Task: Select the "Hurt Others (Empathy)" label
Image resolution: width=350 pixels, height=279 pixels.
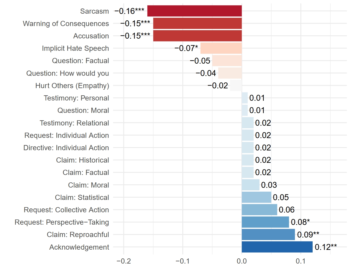Action: pos(72,86)
